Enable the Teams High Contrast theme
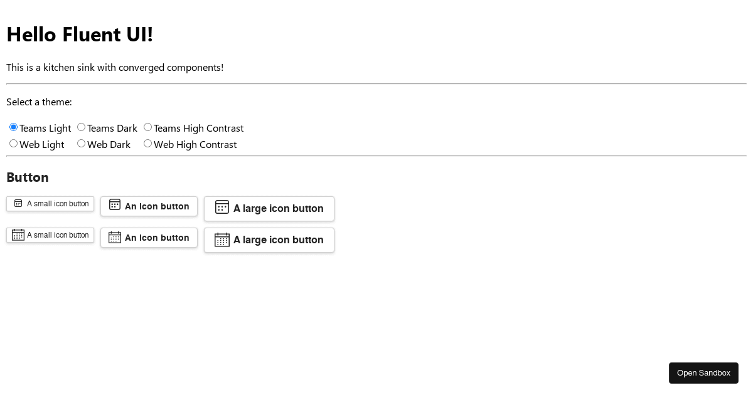 pos(147,127)
